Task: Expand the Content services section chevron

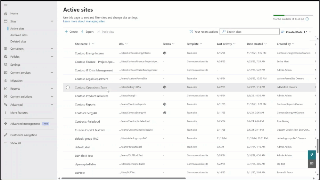Action: click(x=52, y=72)
